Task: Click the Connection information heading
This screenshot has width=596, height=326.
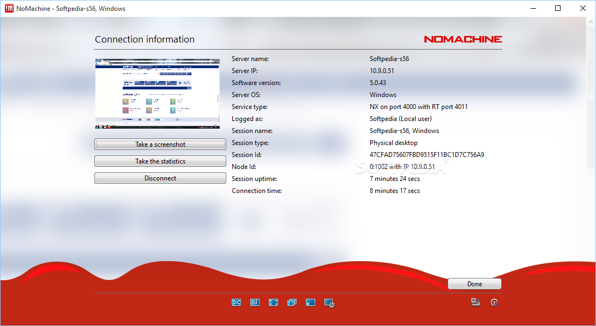Action: pos(145,39)
